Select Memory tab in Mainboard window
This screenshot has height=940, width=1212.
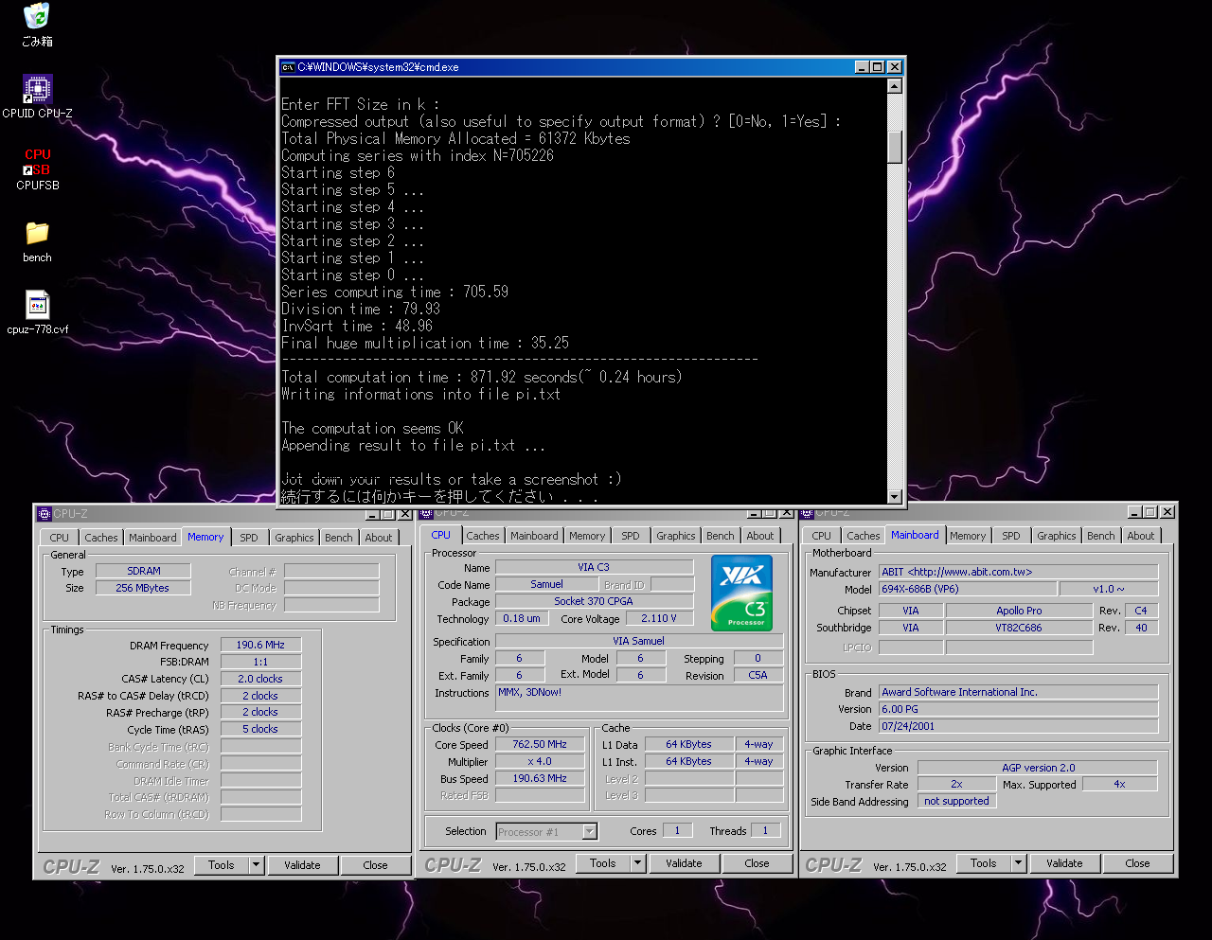(968, 536)
